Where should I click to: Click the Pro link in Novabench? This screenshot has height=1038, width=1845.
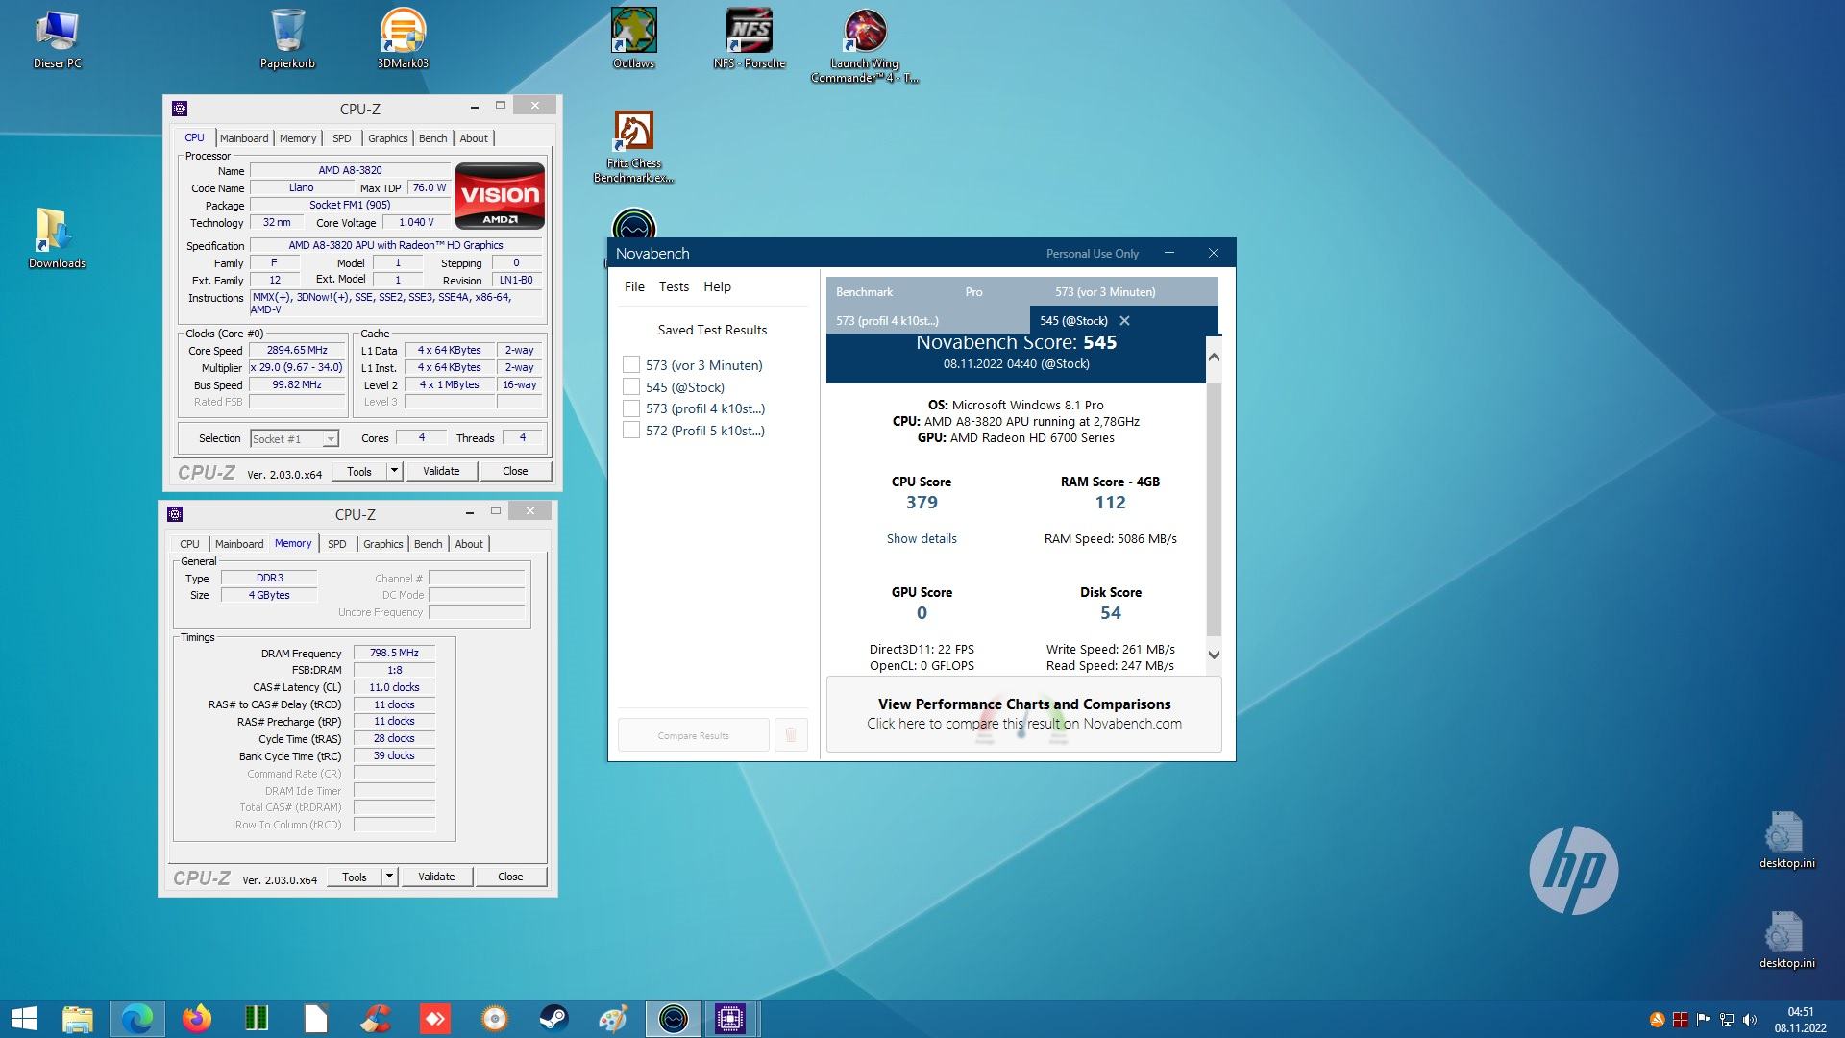[973, 292]
